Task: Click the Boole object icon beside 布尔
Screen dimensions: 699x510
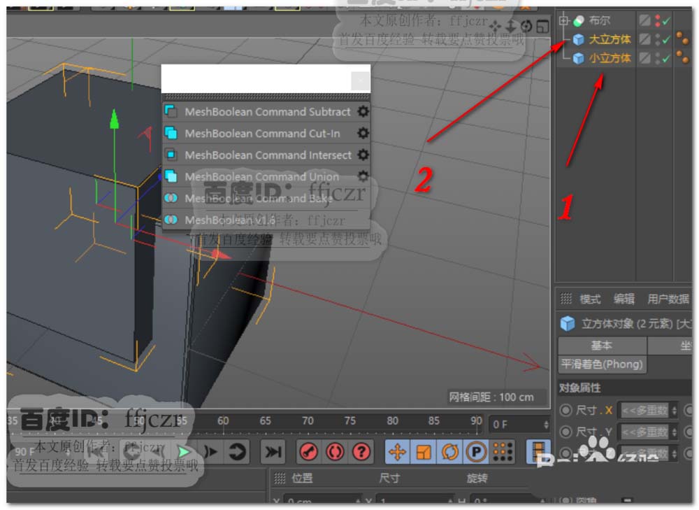Action: (x=579, y=20)
